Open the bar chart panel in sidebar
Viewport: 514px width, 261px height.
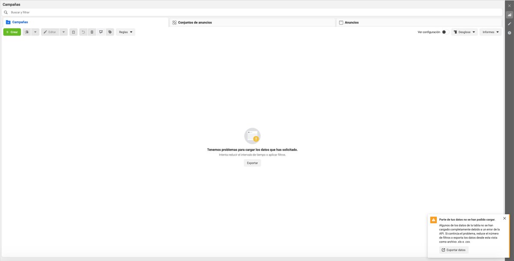[509, 15]
